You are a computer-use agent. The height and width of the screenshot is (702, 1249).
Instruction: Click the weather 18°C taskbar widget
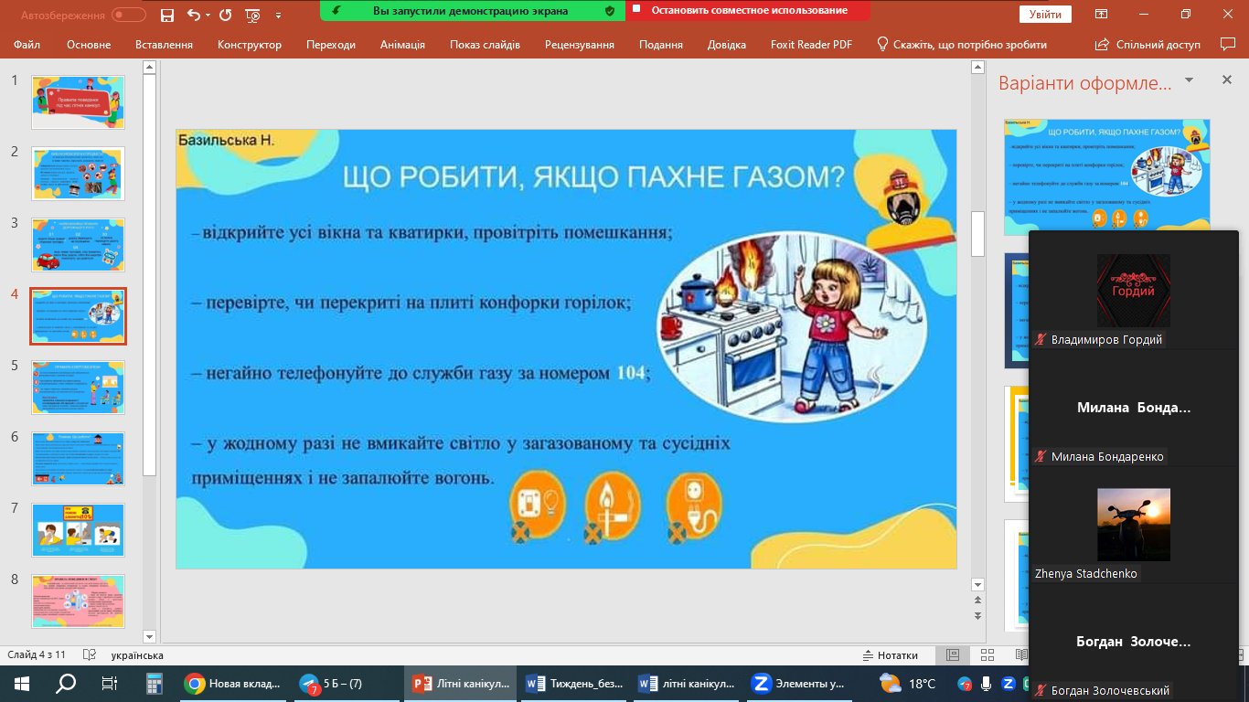point(907,684)
